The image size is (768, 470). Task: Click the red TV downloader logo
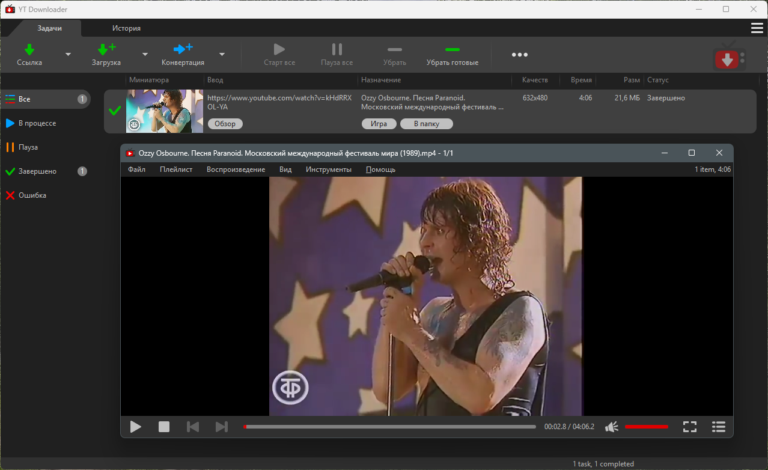729,56
